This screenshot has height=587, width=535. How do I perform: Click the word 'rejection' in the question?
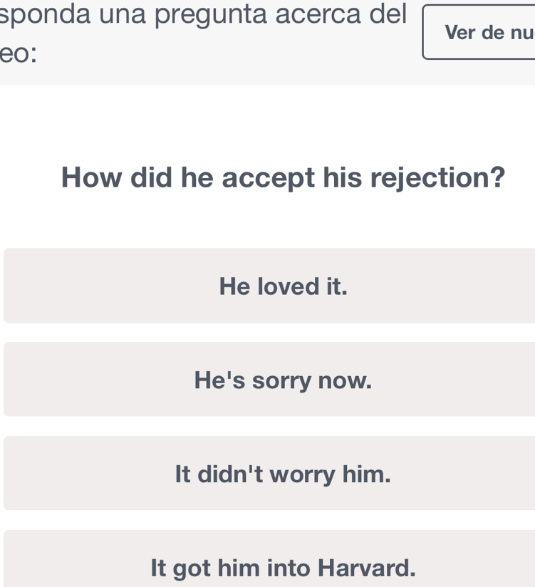[433, 177]
